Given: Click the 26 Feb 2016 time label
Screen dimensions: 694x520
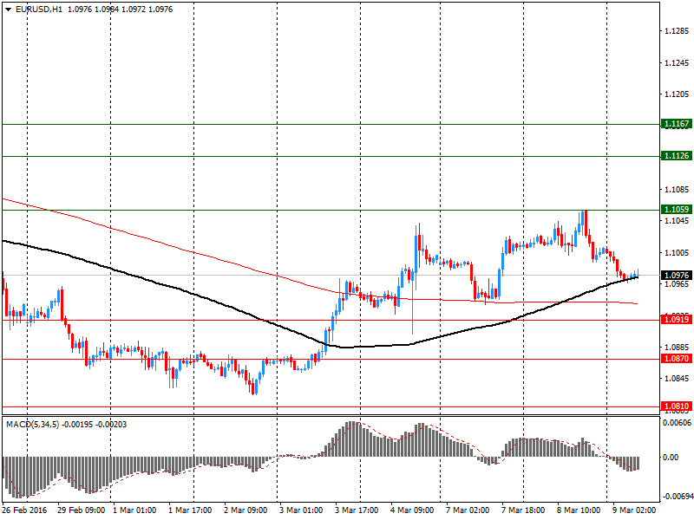Looking at the screenshot, I should (24, 510).
